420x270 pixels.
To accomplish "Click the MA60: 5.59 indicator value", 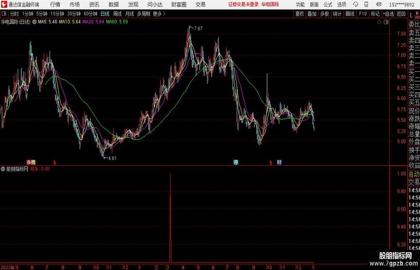I will pos(117,22).
